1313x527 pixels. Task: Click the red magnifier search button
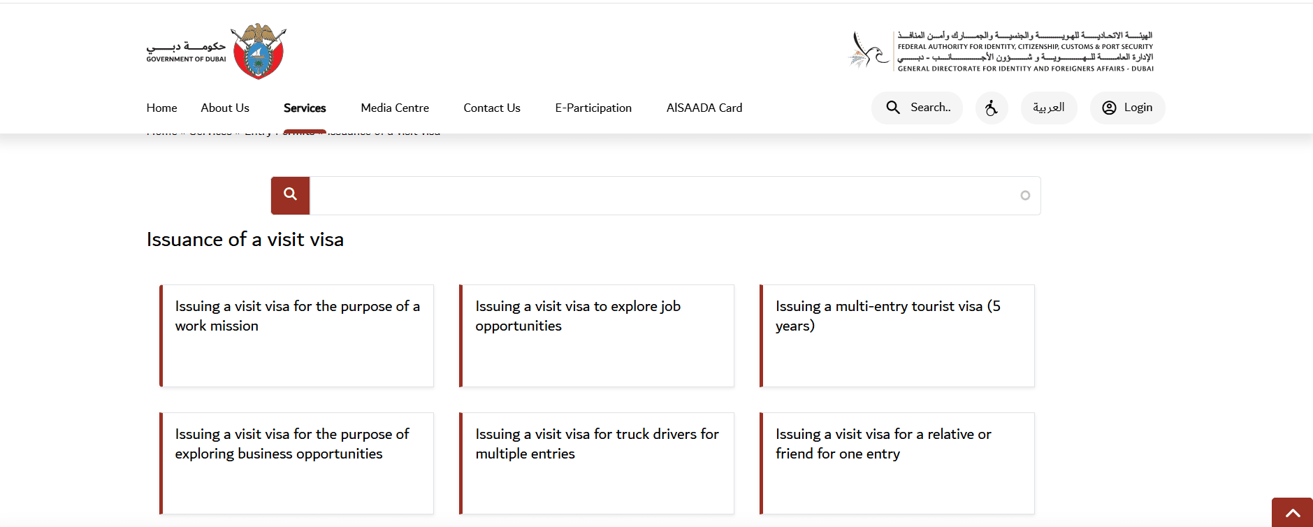[x=290, y=195]
